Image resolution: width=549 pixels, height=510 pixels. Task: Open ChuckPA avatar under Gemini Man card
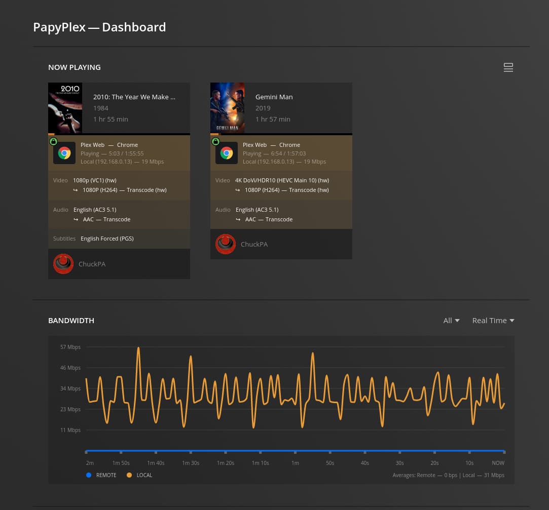(226, 244)
